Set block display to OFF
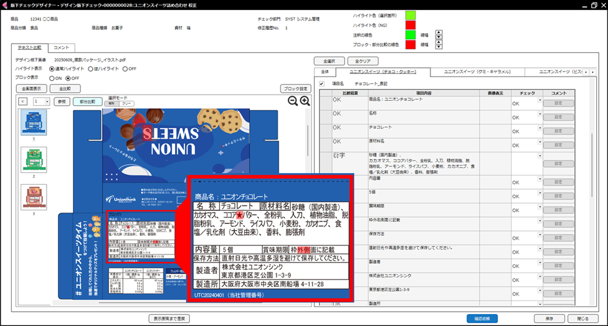608x326 pixels. tap(69, 78)
